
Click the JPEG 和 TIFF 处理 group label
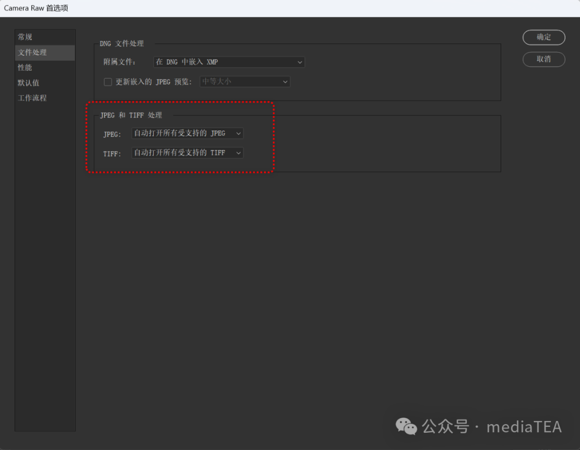131,115
